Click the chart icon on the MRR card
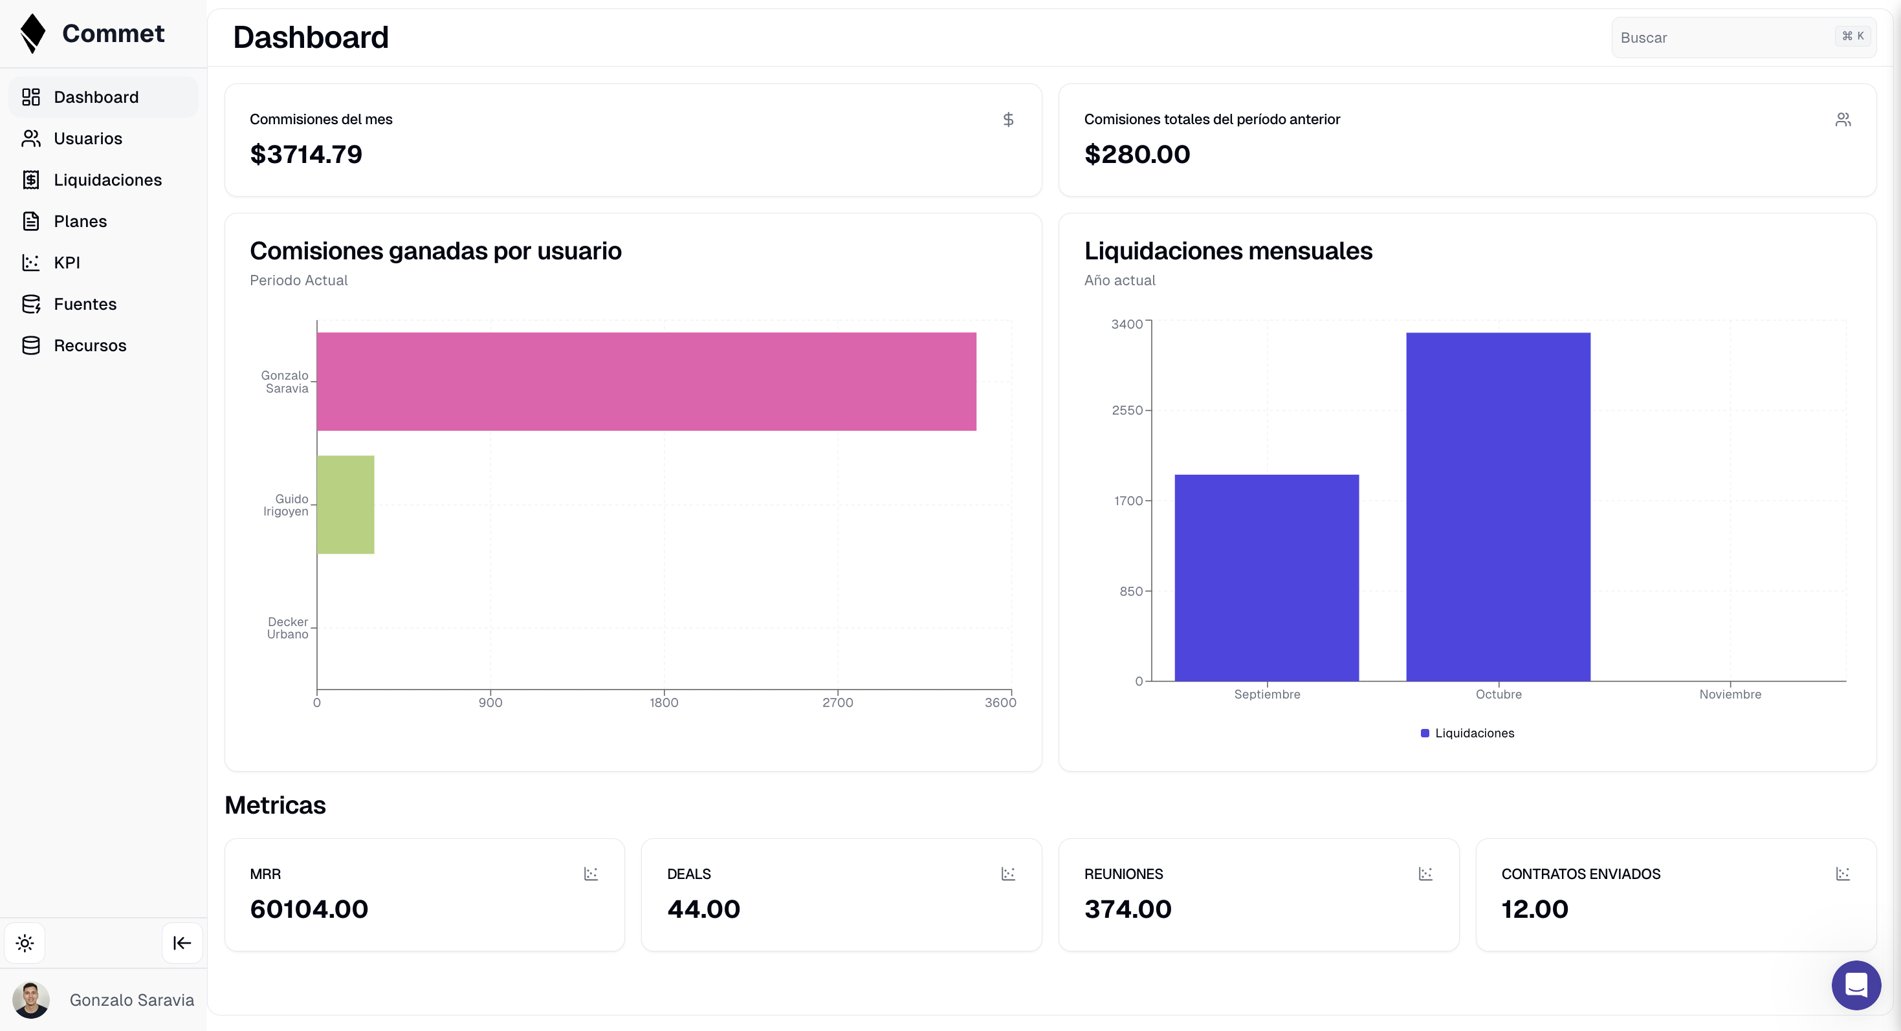1901x1031 pixels. pos(589,873)
